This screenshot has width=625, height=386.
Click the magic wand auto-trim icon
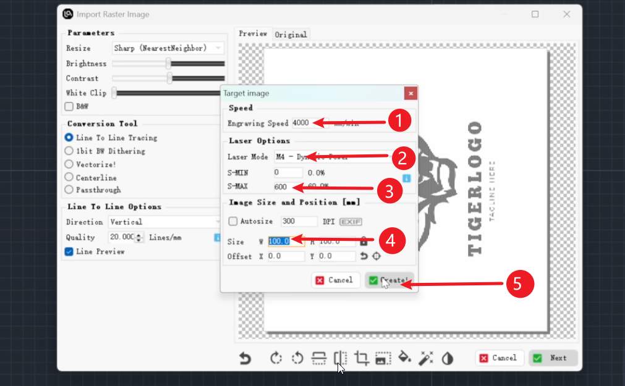click(425, 358)
